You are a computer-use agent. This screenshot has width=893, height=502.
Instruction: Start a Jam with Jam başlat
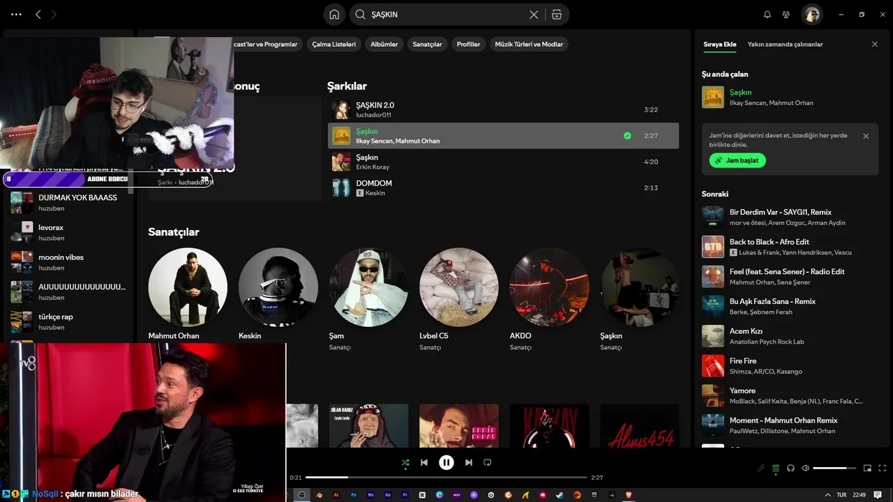[737, 160]
